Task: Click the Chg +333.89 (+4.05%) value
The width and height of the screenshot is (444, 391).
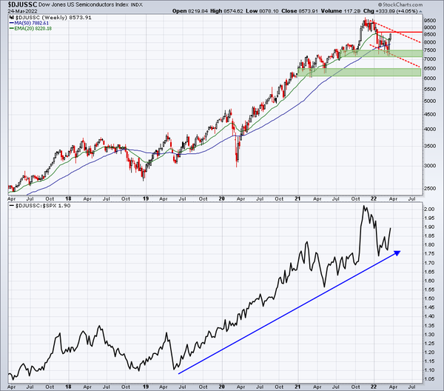Action: [x=390, y=11]
